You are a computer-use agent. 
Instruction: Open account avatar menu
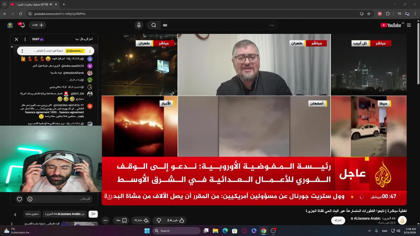pos(10,25)
